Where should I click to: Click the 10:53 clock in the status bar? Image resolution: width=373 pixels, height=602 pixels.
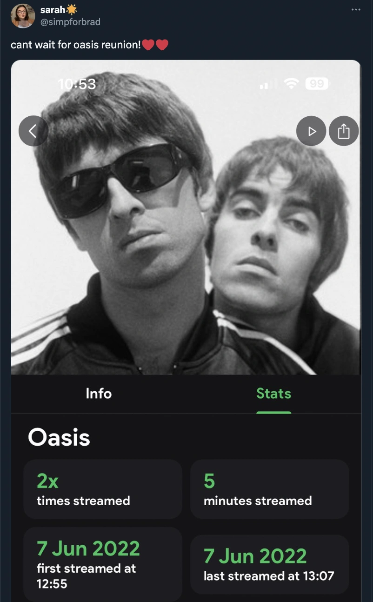(x=77, y=84)
